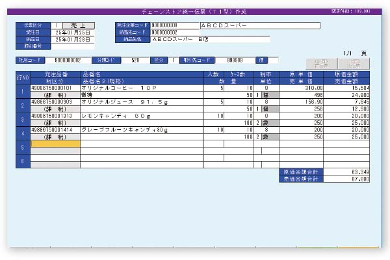The width and height of the screenshot is (390, 260).
Task: Select the 納品先コード input field
Action: 165,32
